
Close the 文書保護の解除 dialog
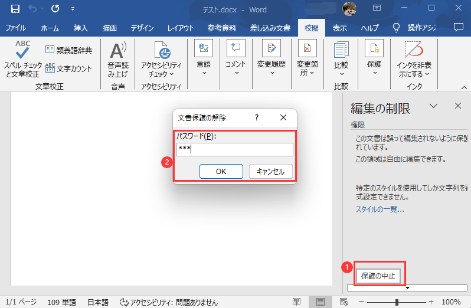click(x=283, y=117)
